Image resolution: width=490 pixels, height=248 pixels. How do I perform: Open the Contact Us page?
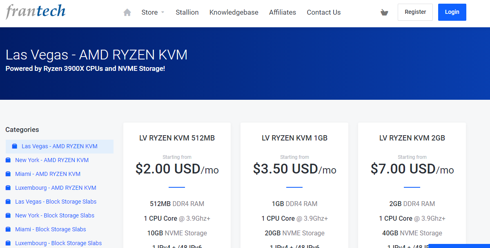click(324, 12)
